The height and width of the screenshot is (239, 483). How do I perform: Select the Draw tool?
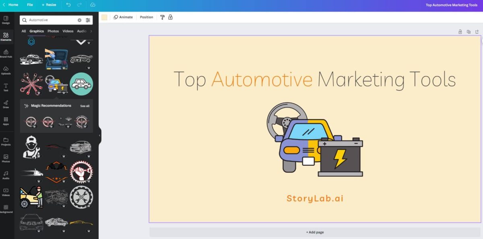click(6, 105)
